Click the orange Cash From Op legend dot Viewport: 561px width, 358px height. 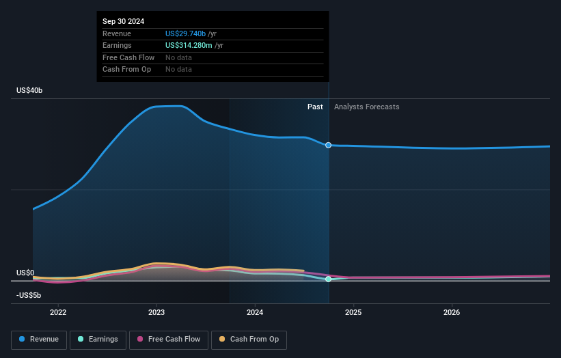(x=222, y=339)
